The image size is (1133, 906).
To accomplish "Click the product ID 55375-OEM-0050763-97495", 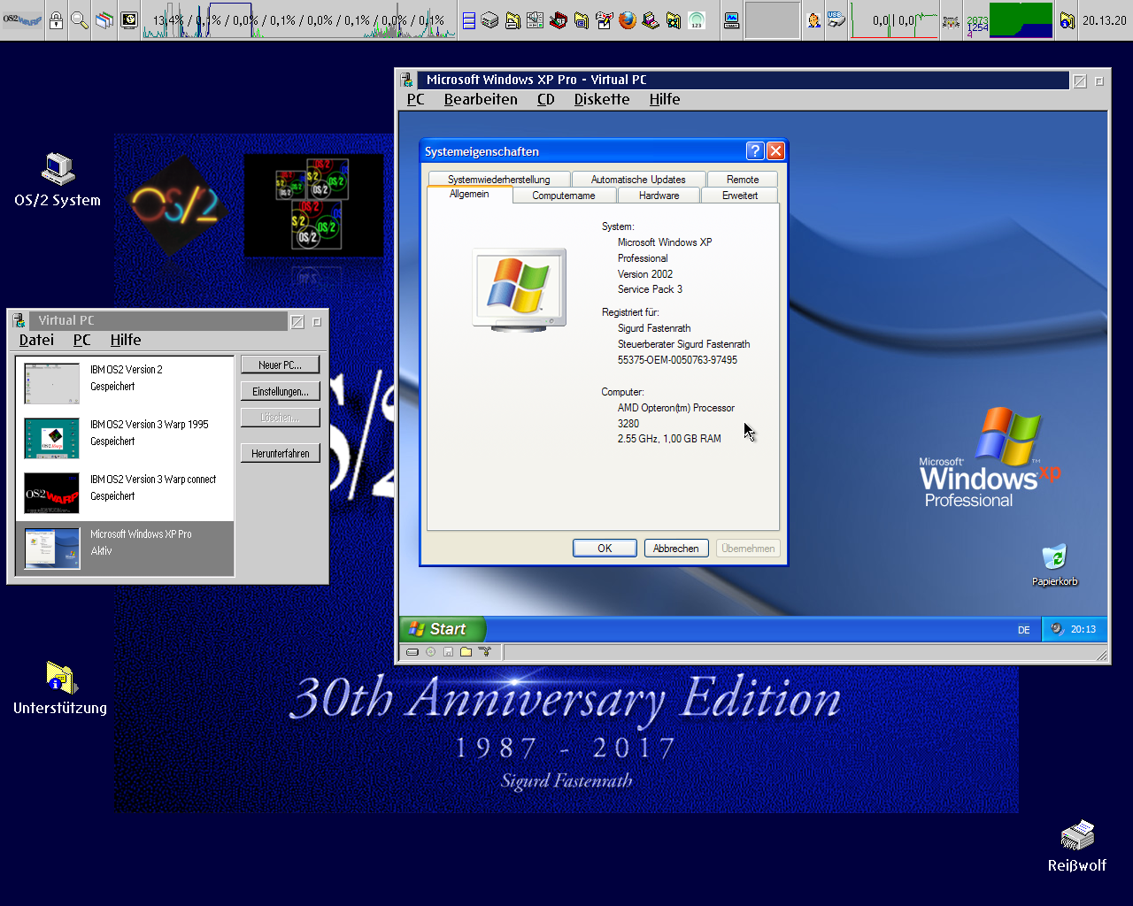I will (x=677, y=360).
